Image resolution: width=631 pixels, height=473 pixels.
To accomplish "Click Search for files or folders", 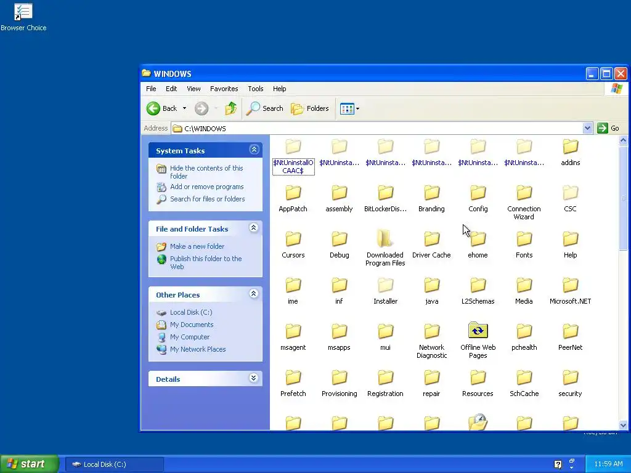I will pos(207,199).
